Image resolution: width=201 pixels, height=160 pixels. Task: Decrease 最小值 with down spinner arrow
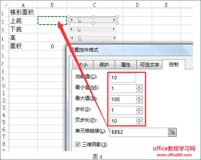139,91
